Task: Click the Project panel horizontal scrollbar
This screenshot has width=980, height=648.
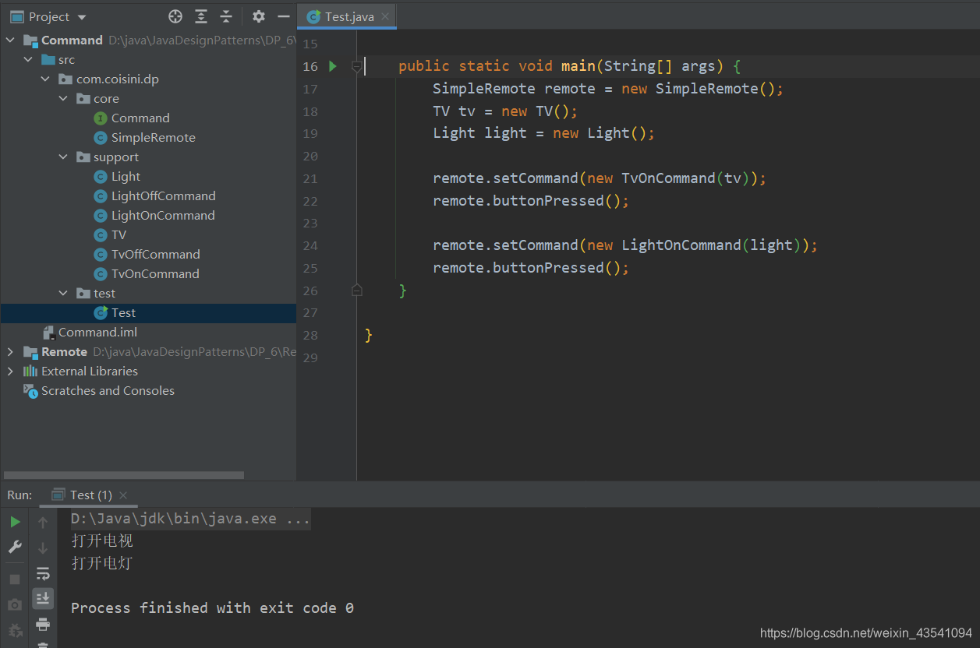Action: 124,475
